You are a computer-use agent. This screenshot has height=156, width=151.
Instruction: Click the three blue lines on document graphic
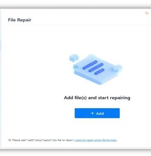[x=94, y=68]
